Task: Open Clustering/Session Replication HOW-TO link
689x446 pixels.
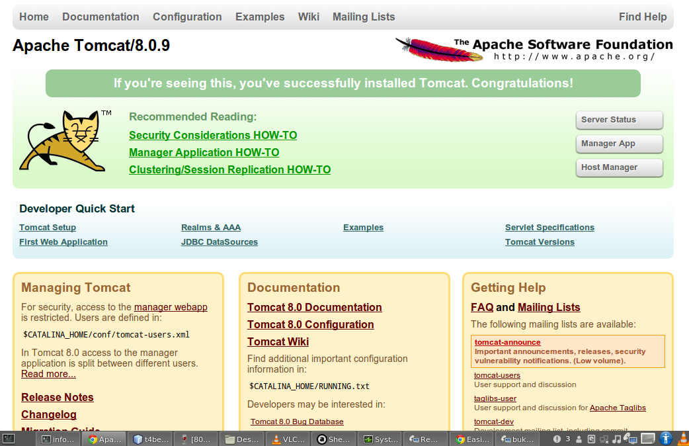Action: (230, 169)
